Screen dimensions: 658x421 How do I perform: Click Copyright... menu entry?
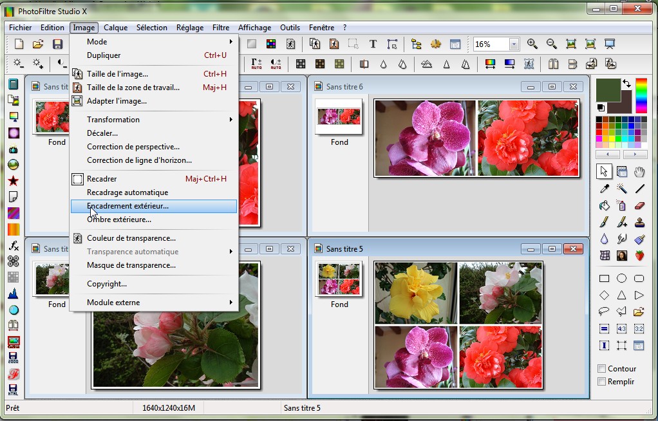154,284
